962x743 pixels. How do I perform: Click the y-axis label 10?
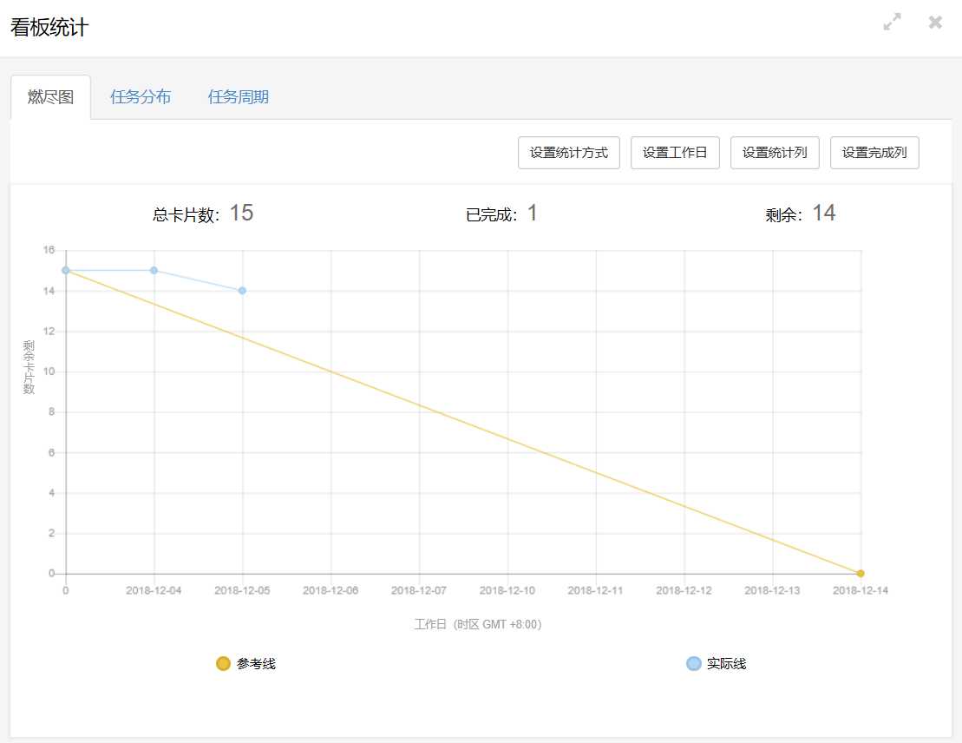[x=49, y=371]
